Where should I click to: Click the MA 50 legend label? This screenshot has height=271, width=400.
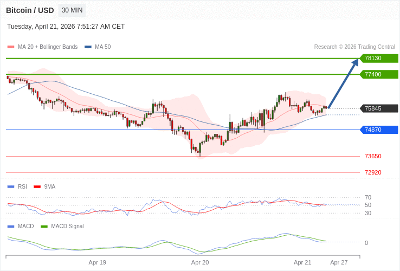(x=103, y=47)
